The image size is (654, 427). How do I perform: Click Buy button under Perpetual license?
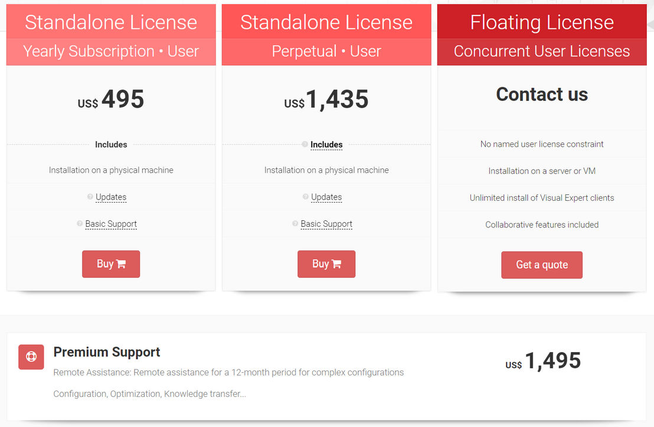[x=326, y=264]
